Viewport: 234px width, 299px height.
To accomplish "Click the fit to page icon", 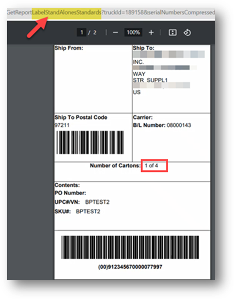I will click(x=172, y=32).
